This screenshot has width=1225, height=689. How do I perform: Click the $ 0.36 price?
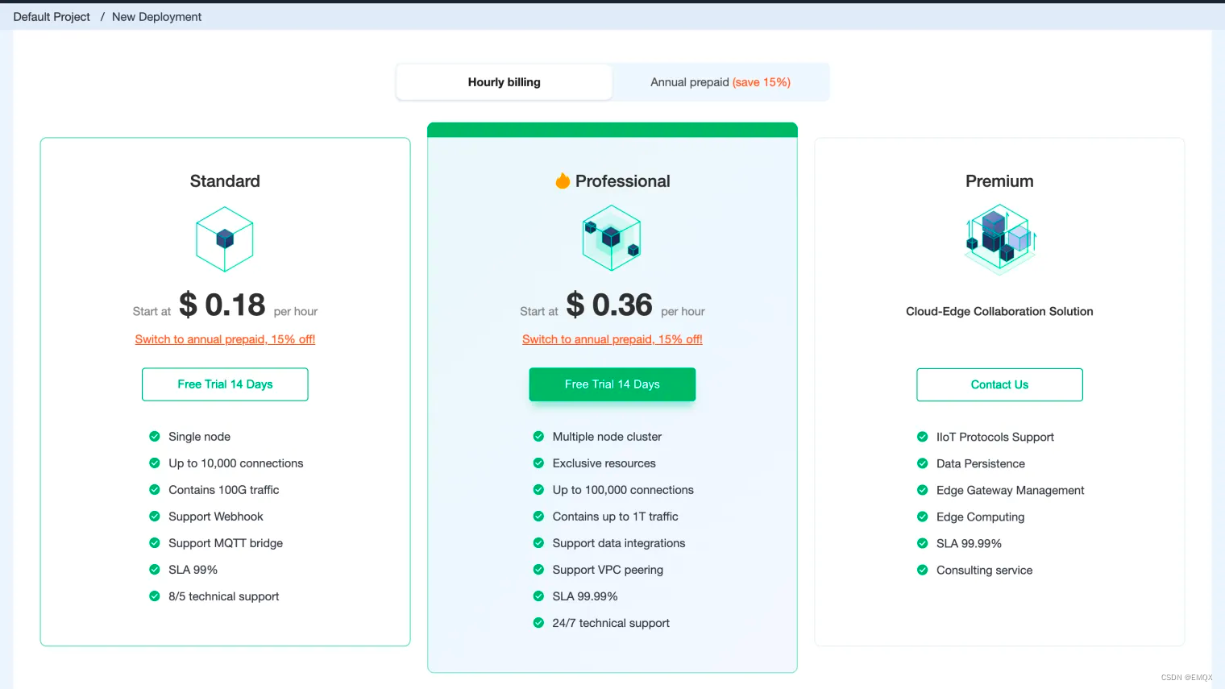[609, 305]
